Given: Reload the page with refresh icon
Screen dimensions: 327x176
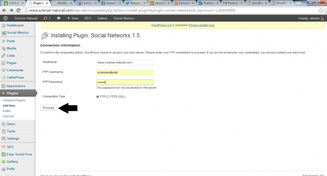Looking at the screenshot, I should point(19,10).
